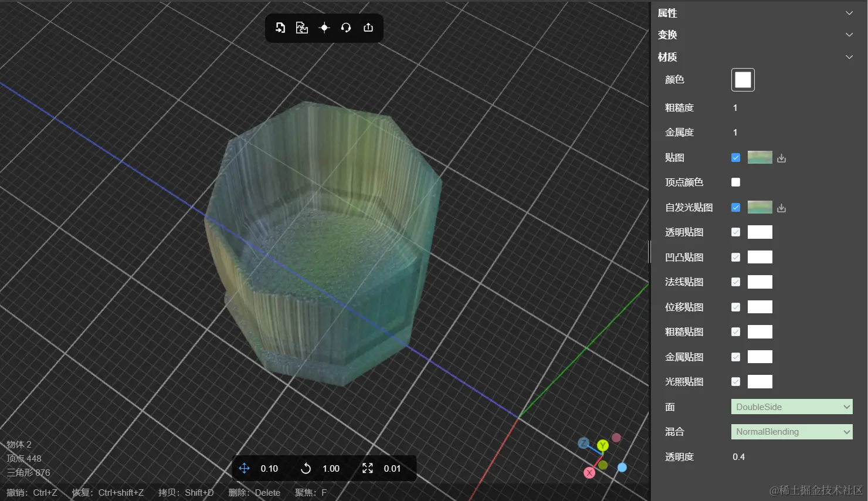Screen dimensions: 868x501
Task: Click the olive negative-axis gizmo dot
Action: click(x=603, y=465)
